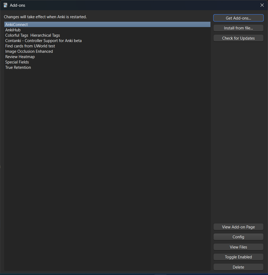The width and height of the screenshot is (268, 275).
Task: Open View Add-on Page
Action: tap(238, 227)
